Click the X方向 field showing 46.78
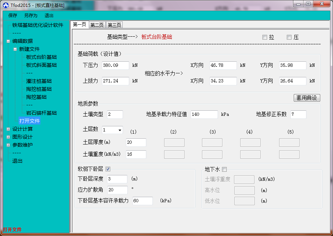 223,65
